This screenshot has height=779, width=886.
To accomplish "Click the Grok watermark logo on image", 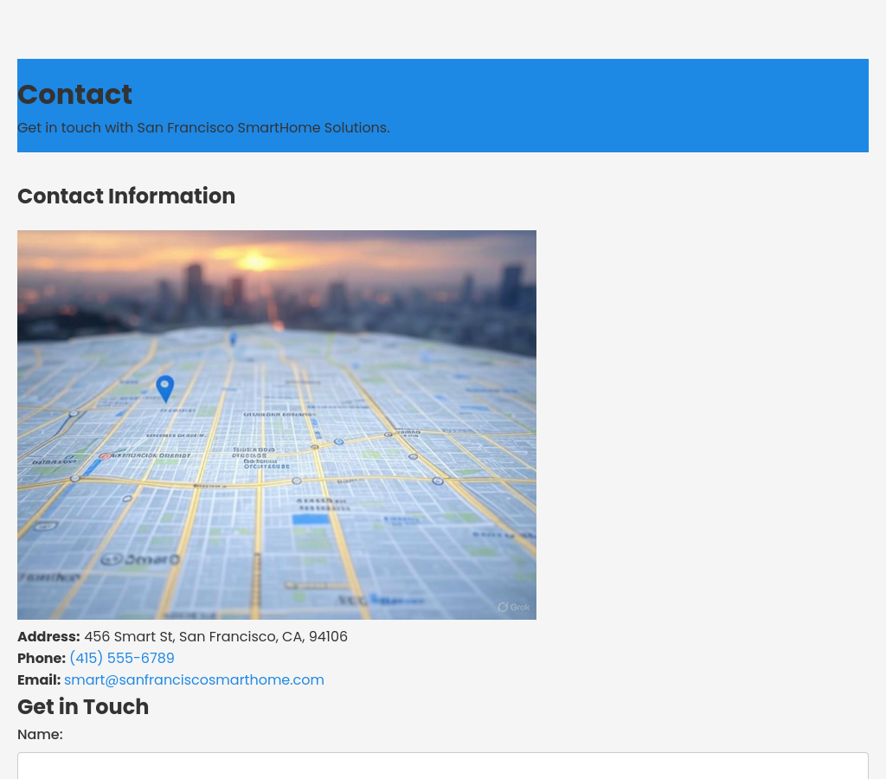I will click(513, 607).
